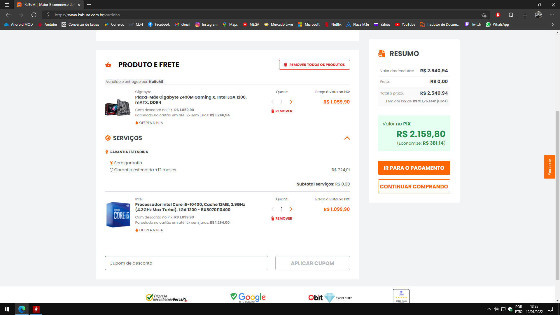Click the Google Site Seguro badge
Image resolution: width=560 pixels, height=315 pixels.
click(248, 298)
